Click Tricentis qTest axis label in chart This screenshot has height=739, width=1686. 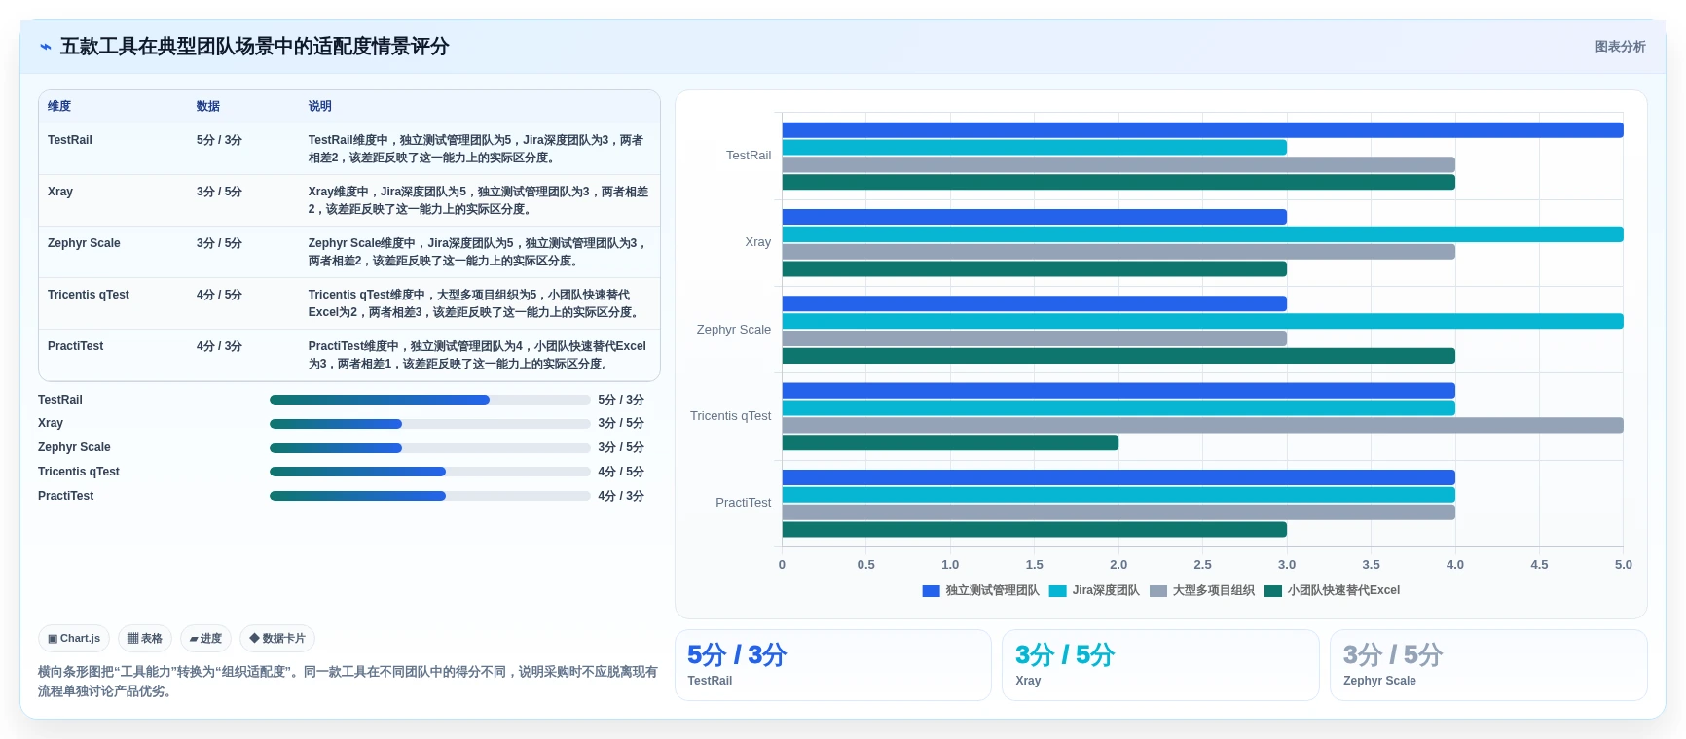pos(731,416)
